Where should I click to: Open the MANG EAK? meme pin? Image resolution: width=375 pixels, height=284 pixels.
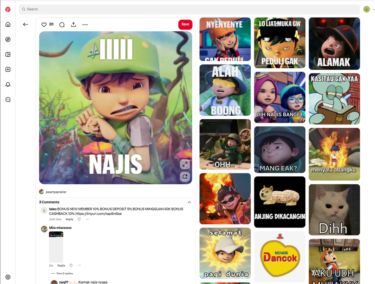280,150
